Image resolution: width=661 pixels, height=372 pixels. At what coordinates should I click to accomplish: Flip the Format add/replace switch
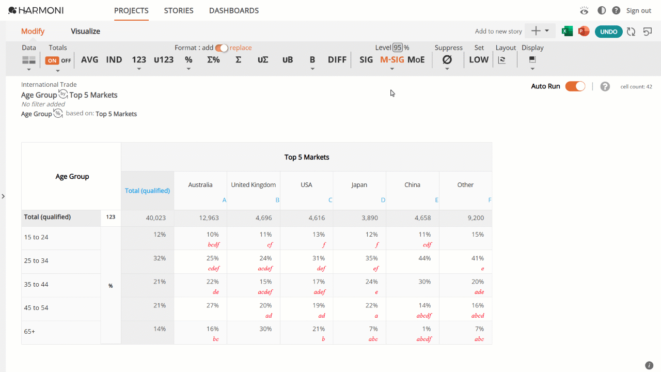(x=222, y=48)
